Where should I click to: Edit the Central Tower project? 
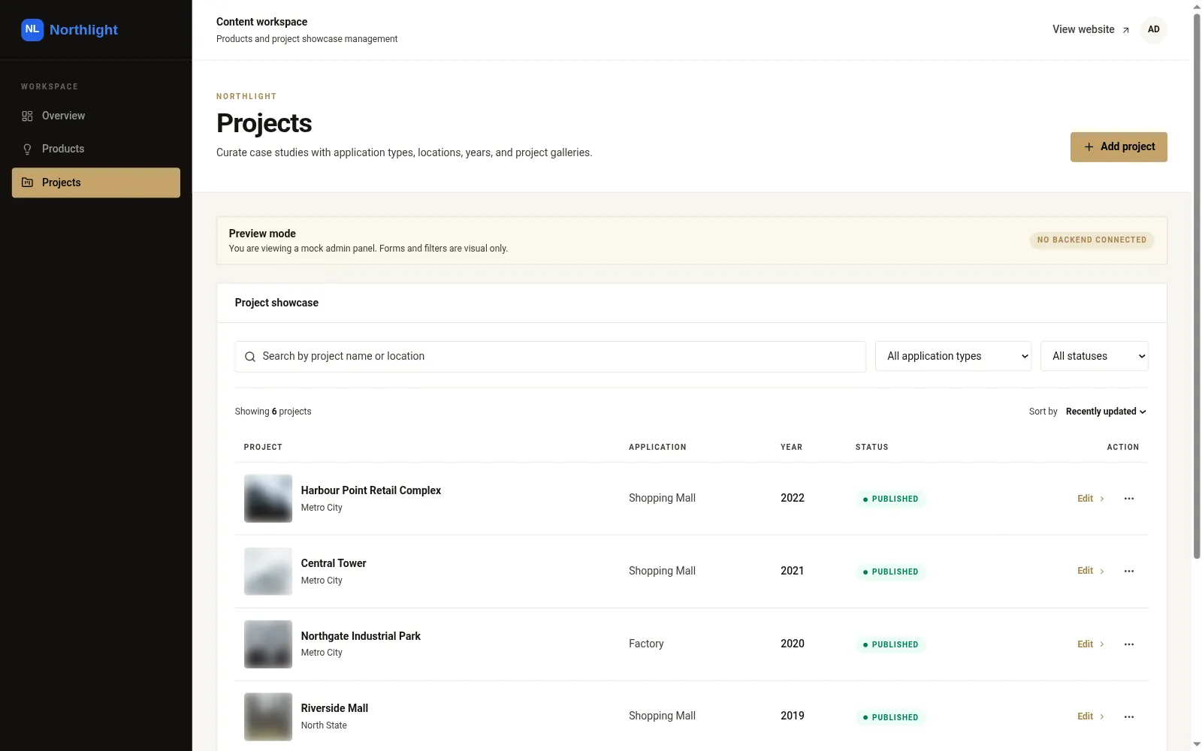pos(1091,571)
